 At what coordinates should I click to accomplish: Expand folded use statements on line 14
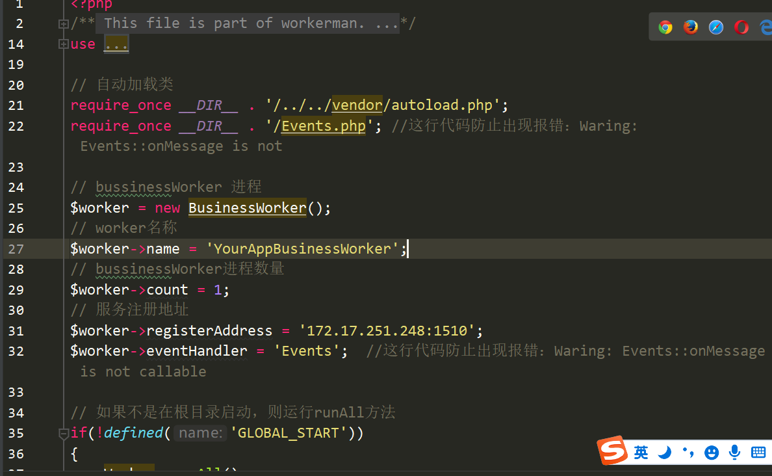(63, 44)
